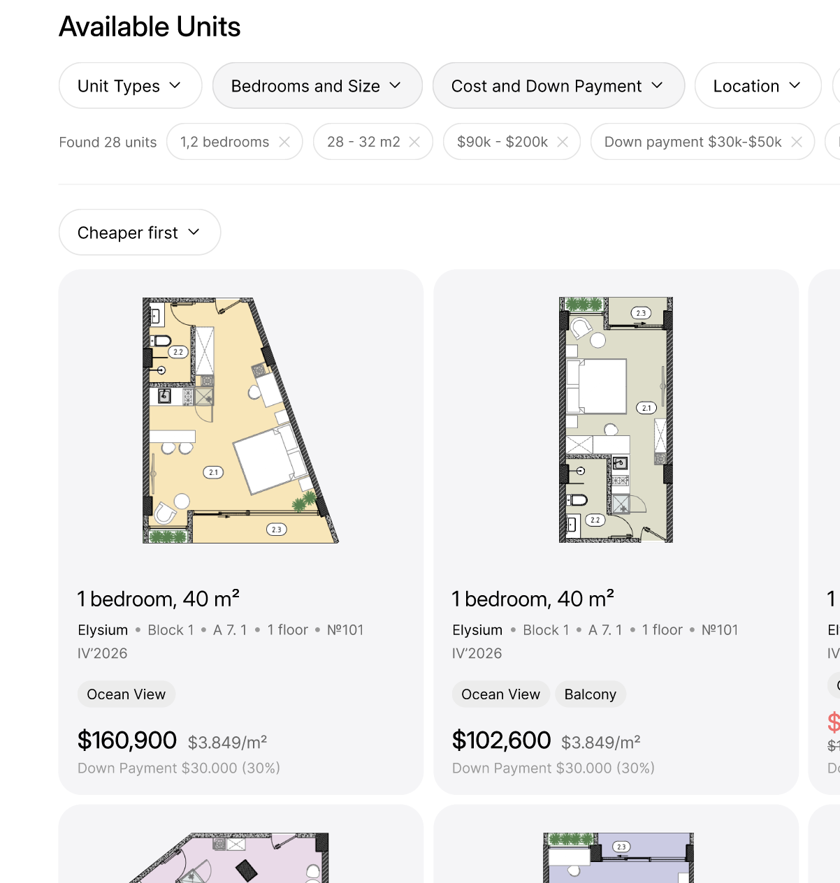The image size is (840, 883).
Task: Expand the Location filter dropdown
Action: tap(757, 86)
